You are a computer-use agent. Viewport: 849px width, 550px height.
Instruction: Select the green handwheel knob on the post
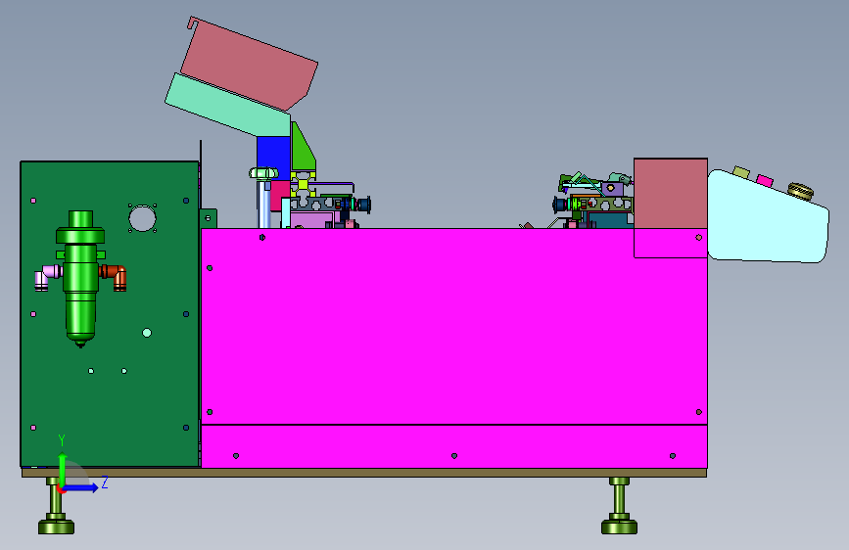click(x=263, y=173)
